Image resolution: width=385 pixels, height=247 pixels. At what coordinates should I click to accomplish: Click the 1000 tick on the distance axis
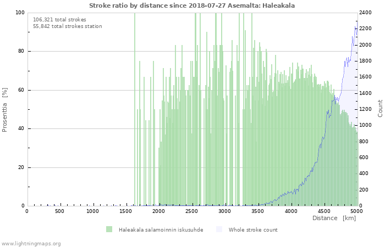[92, 211]
